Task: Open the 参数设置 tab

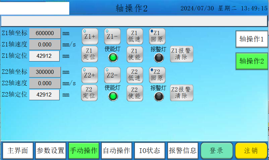Action: pyautogui.click(x=51, y=151)
